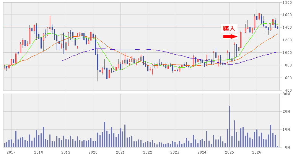Click the 0M volume axis label

[x=288, y=148]
